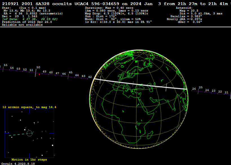Image resolution: width=231 pixels, height=165 pixels.
Task: Click minute marker 45 on the path
Action: pos(71,72)
